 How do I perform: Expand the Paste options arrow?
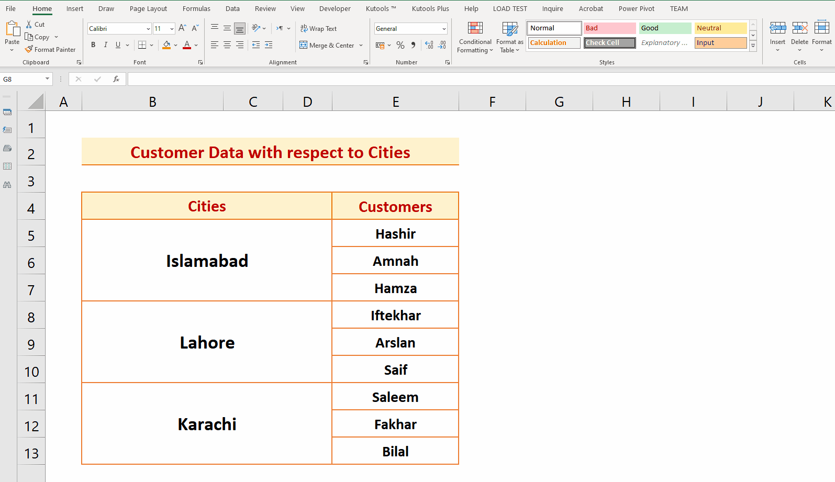(12, 50)
